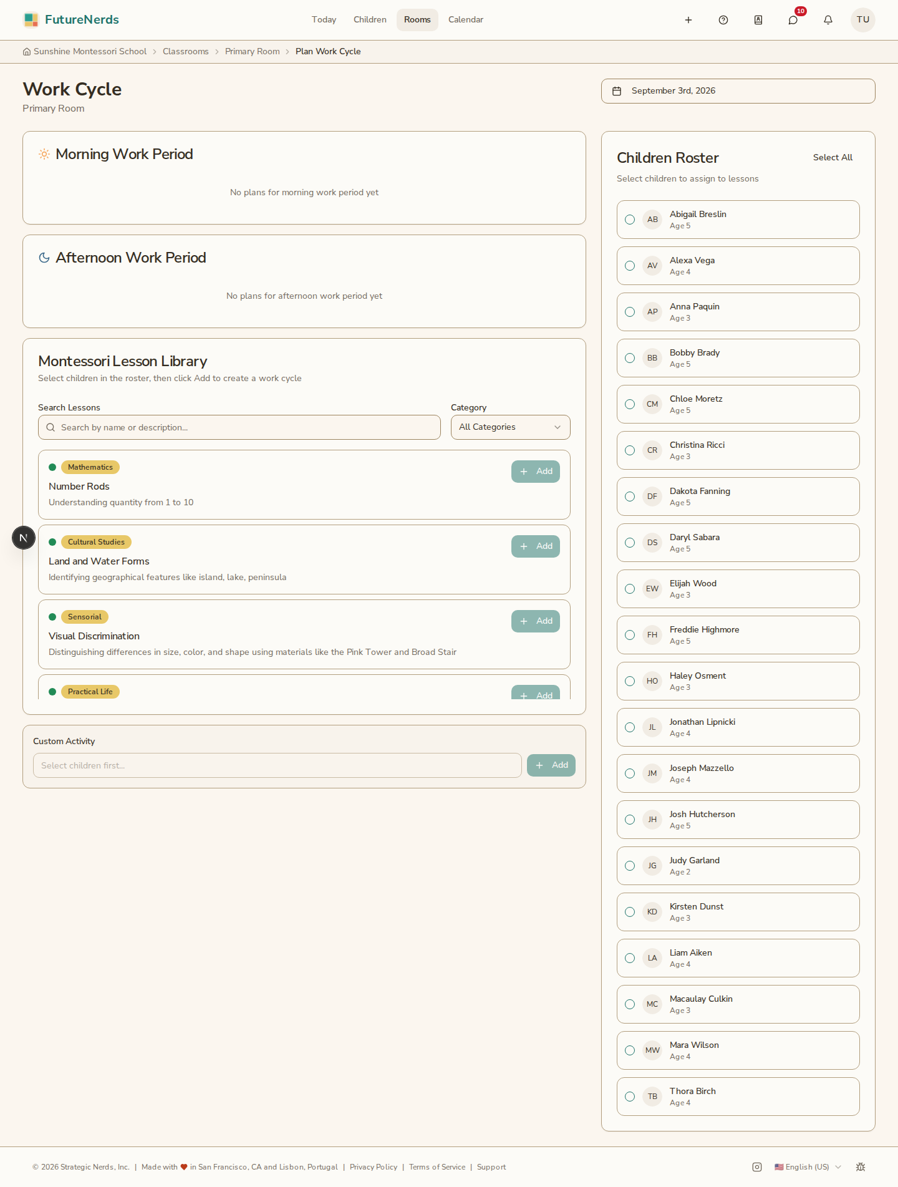Go to the Rooms tab

[x=417, y=20]
